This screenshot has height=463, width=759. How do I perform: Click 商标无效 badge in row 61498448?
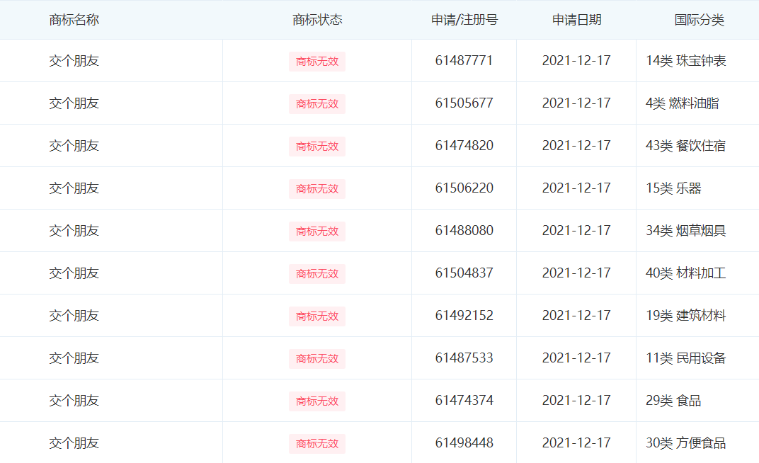(x=317, y=444)
